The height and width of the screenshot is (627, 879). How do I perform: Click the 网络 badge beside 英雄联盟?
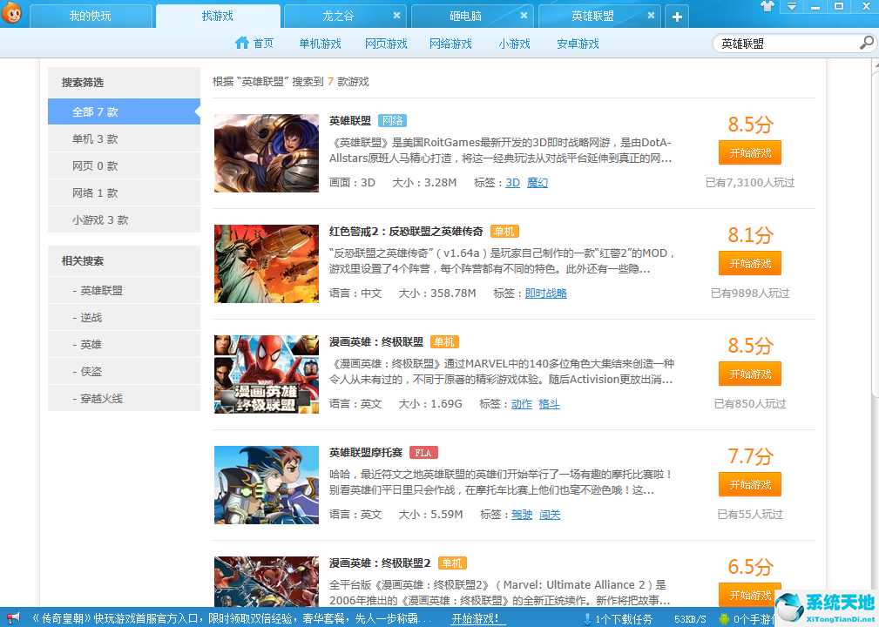pyautogui.click(x=392, y=120)
